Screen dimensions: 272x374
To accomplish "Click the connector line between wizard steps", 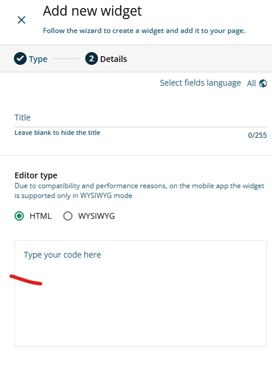I will (x=67, y=58).
